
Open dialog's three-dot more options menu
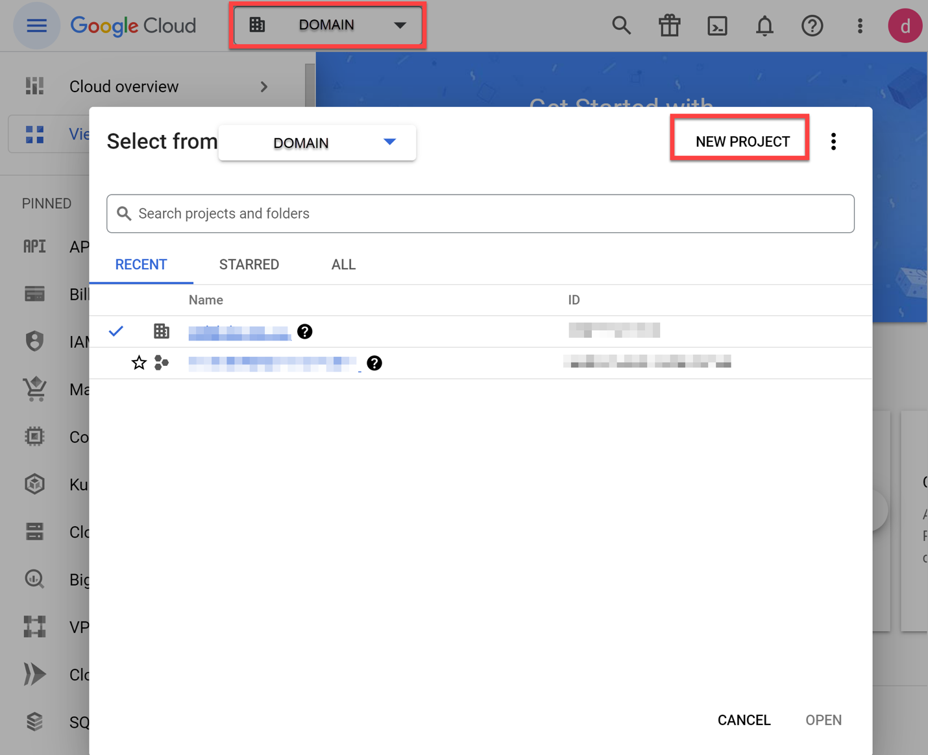pyautogui.click(x=833, y=141)
